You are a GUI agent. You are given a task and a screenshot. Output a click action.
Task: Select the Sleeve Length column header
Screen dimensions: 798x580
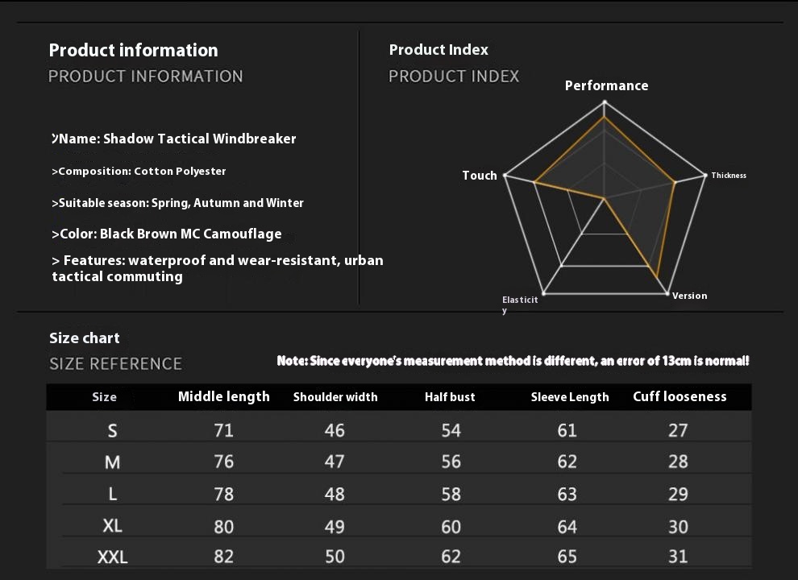(570, 397)
